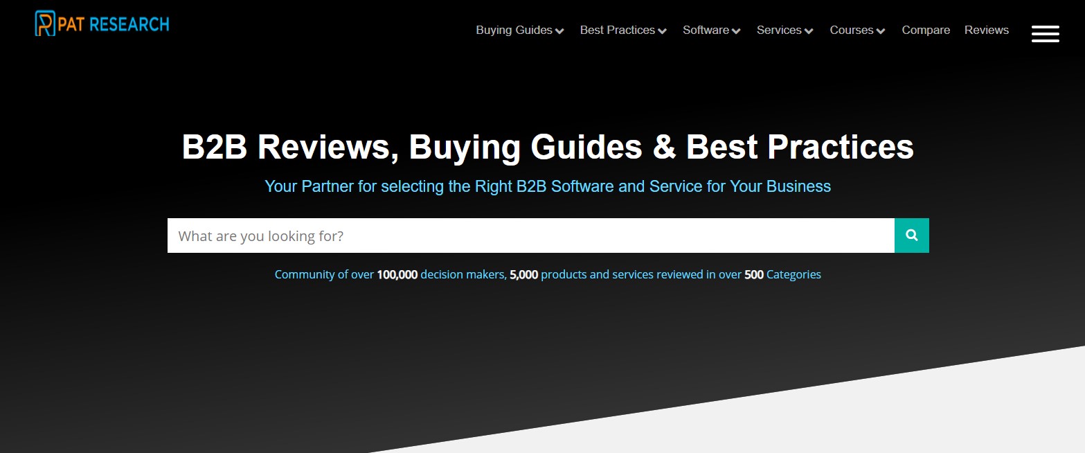Click the magnifying glass search button
This screenshot has height=453, width=1085.
point(911,236)
